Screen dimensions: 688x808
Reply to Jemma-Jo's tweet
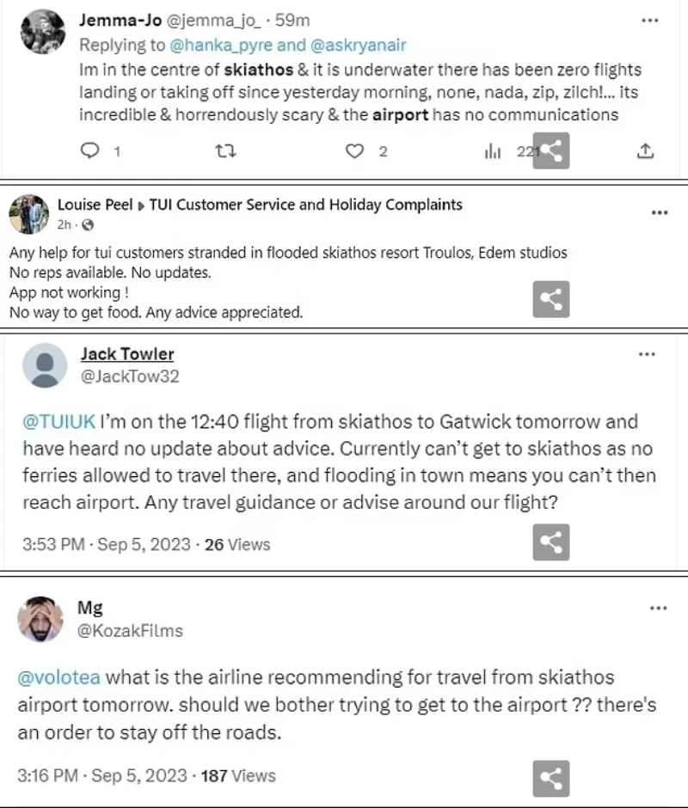click(90, 151)
